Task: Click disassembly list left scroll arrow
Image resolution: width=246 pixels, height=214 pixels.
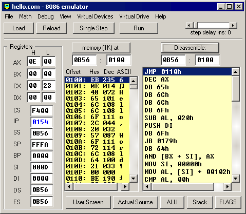Action: (147, 186)
